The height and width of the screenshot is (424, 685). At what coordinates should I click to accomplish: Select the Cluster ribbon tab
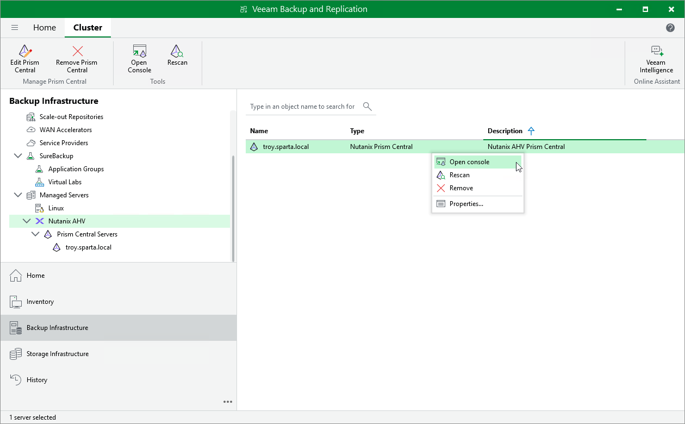[88, 28]
